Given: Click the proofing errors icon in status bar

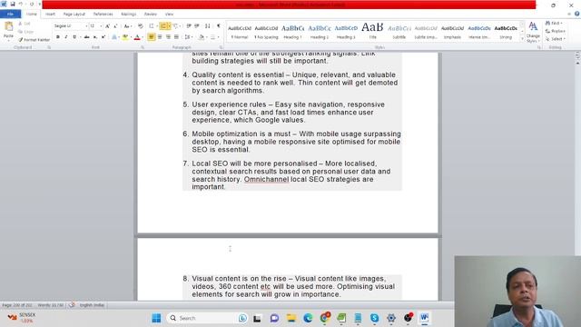Looking at the screenshot, I should (x=72, y=305).
